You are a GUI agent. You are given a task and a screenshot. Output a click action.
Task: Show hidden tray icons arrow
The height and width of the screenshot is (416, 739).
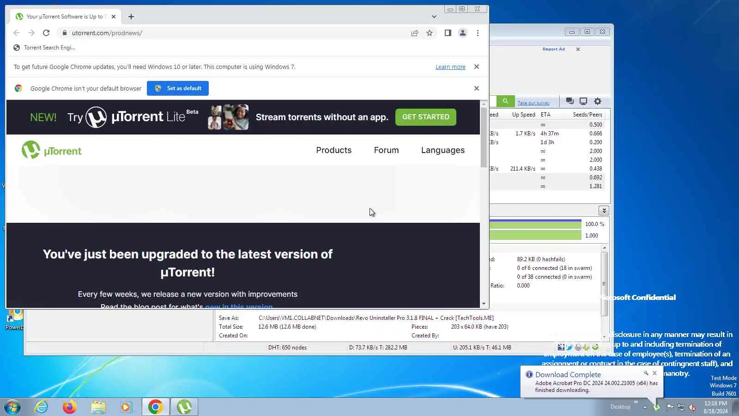[645, 408]
